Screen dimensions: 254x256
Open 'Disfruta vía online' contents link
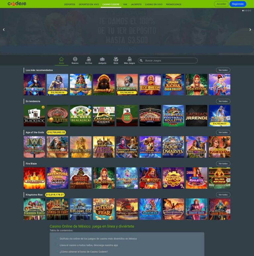click(98, 239)
